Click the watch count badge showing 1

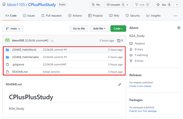pos(123,5)
